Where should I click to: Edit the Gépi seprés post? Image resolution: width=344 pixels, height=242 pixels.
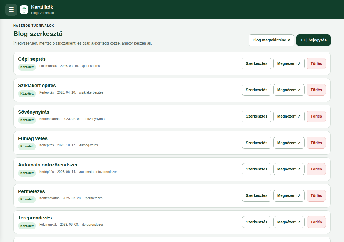[x=257, y=63]
